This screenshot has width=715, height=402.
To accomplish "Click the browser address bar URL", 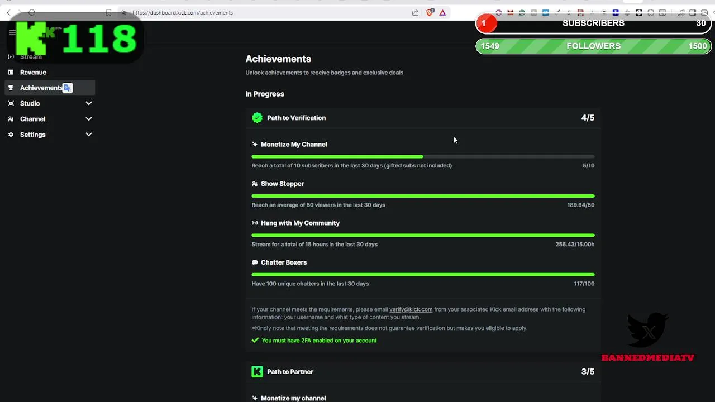I will click(183, 12).
